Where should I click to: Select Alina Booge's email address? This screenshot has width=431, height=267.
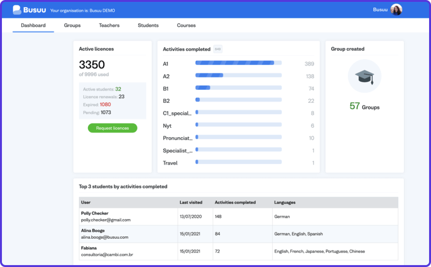pyautogui.click(x=105, y=237)
